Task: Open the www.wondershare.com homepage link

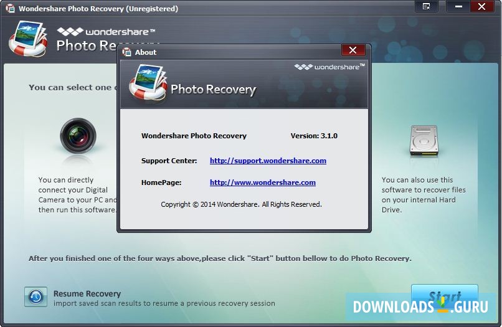Action: click(x=263, y=182)
